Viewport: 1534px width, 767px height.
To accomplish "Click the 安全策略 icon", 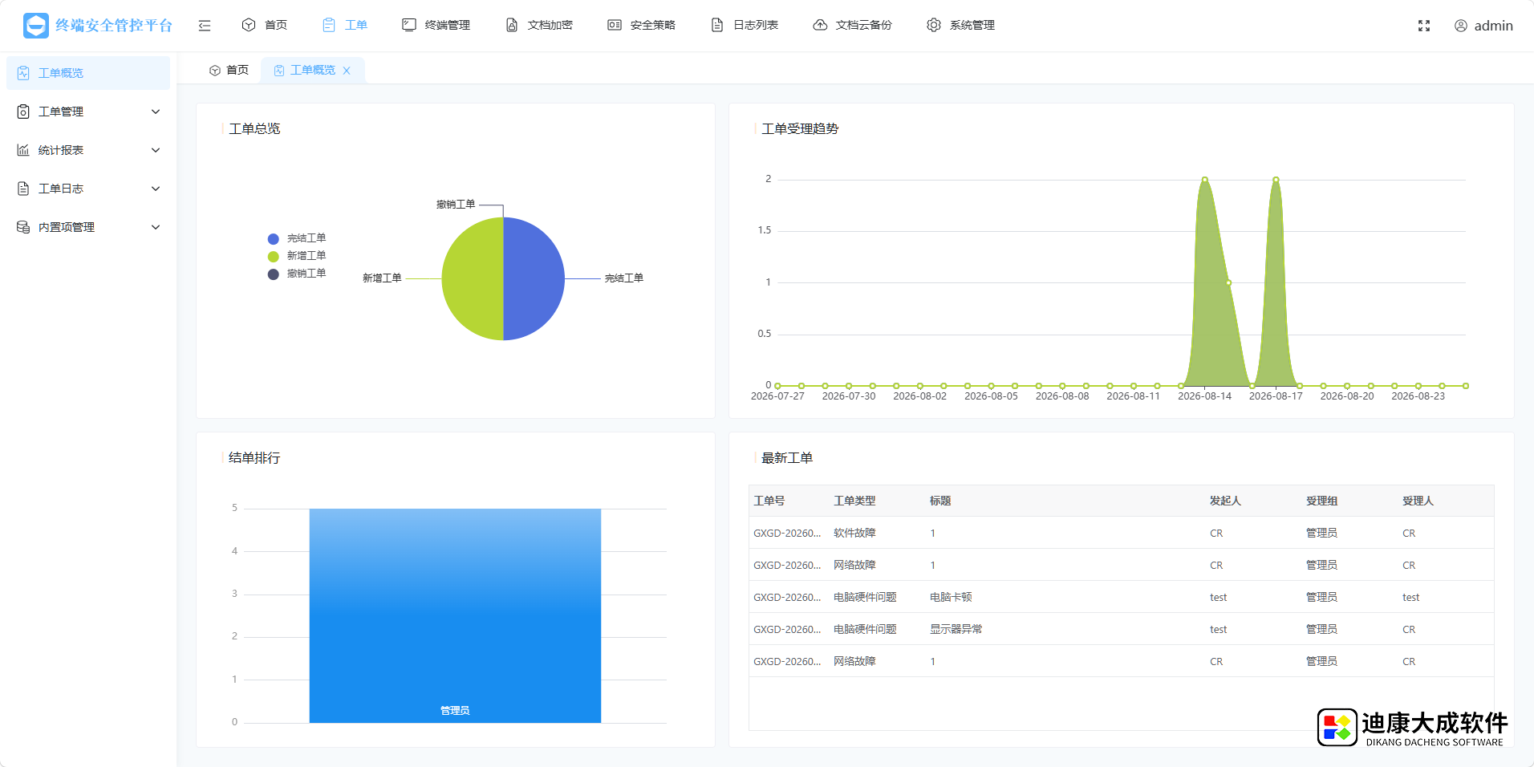I will click(x=615, y=25).
